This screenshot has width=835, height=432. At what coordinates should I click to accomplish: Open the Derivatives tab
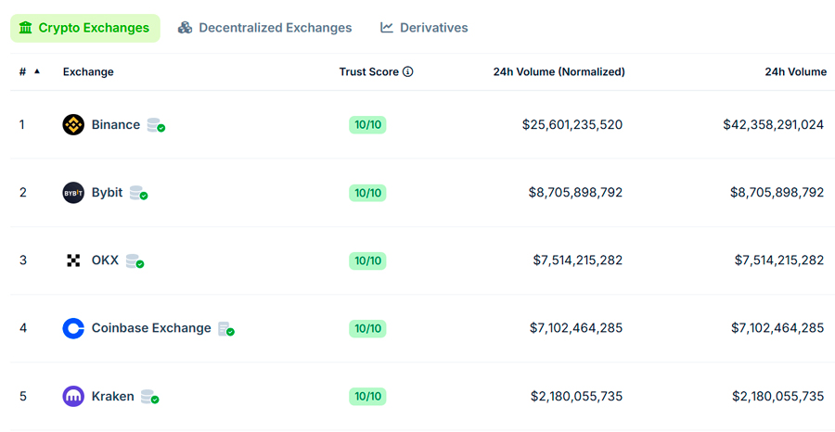424,28
